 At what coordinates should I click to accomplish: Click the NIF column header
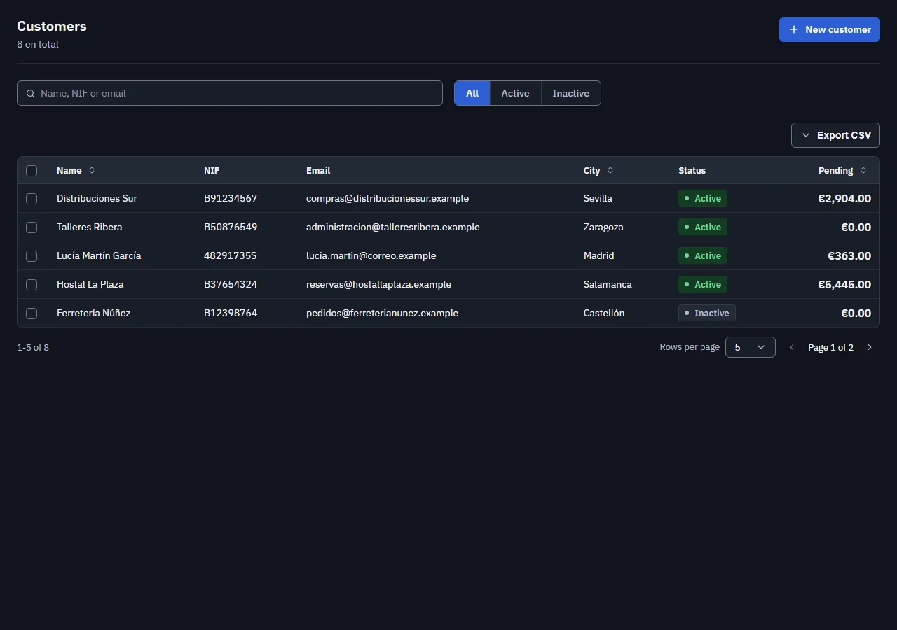pyautogui.click(x=212, y=171)
